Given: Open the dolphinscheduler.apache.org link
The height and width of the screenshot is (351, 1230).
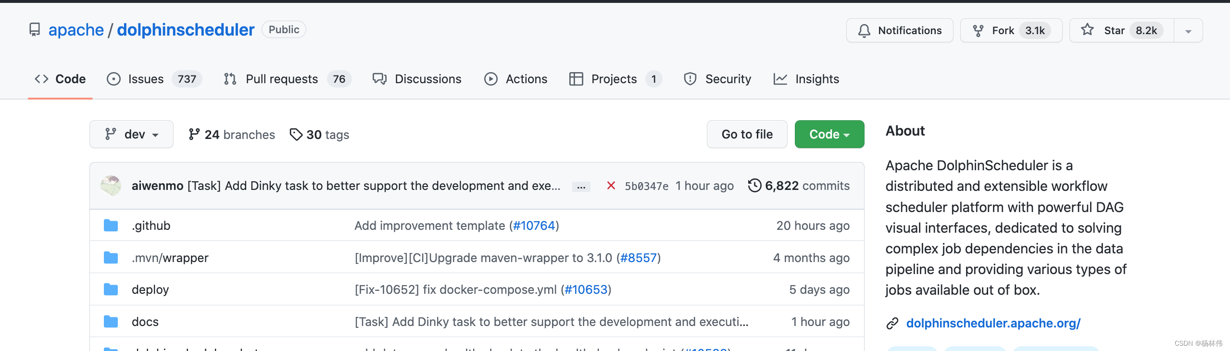Looking at the screenshot, I should pyautogui.click(x=993, y=324).
